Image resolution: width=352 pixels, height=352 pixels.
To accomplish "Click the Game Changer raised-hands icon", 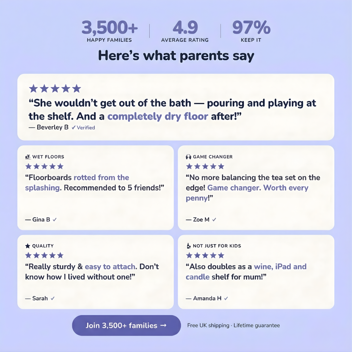I will coord(188,157).
